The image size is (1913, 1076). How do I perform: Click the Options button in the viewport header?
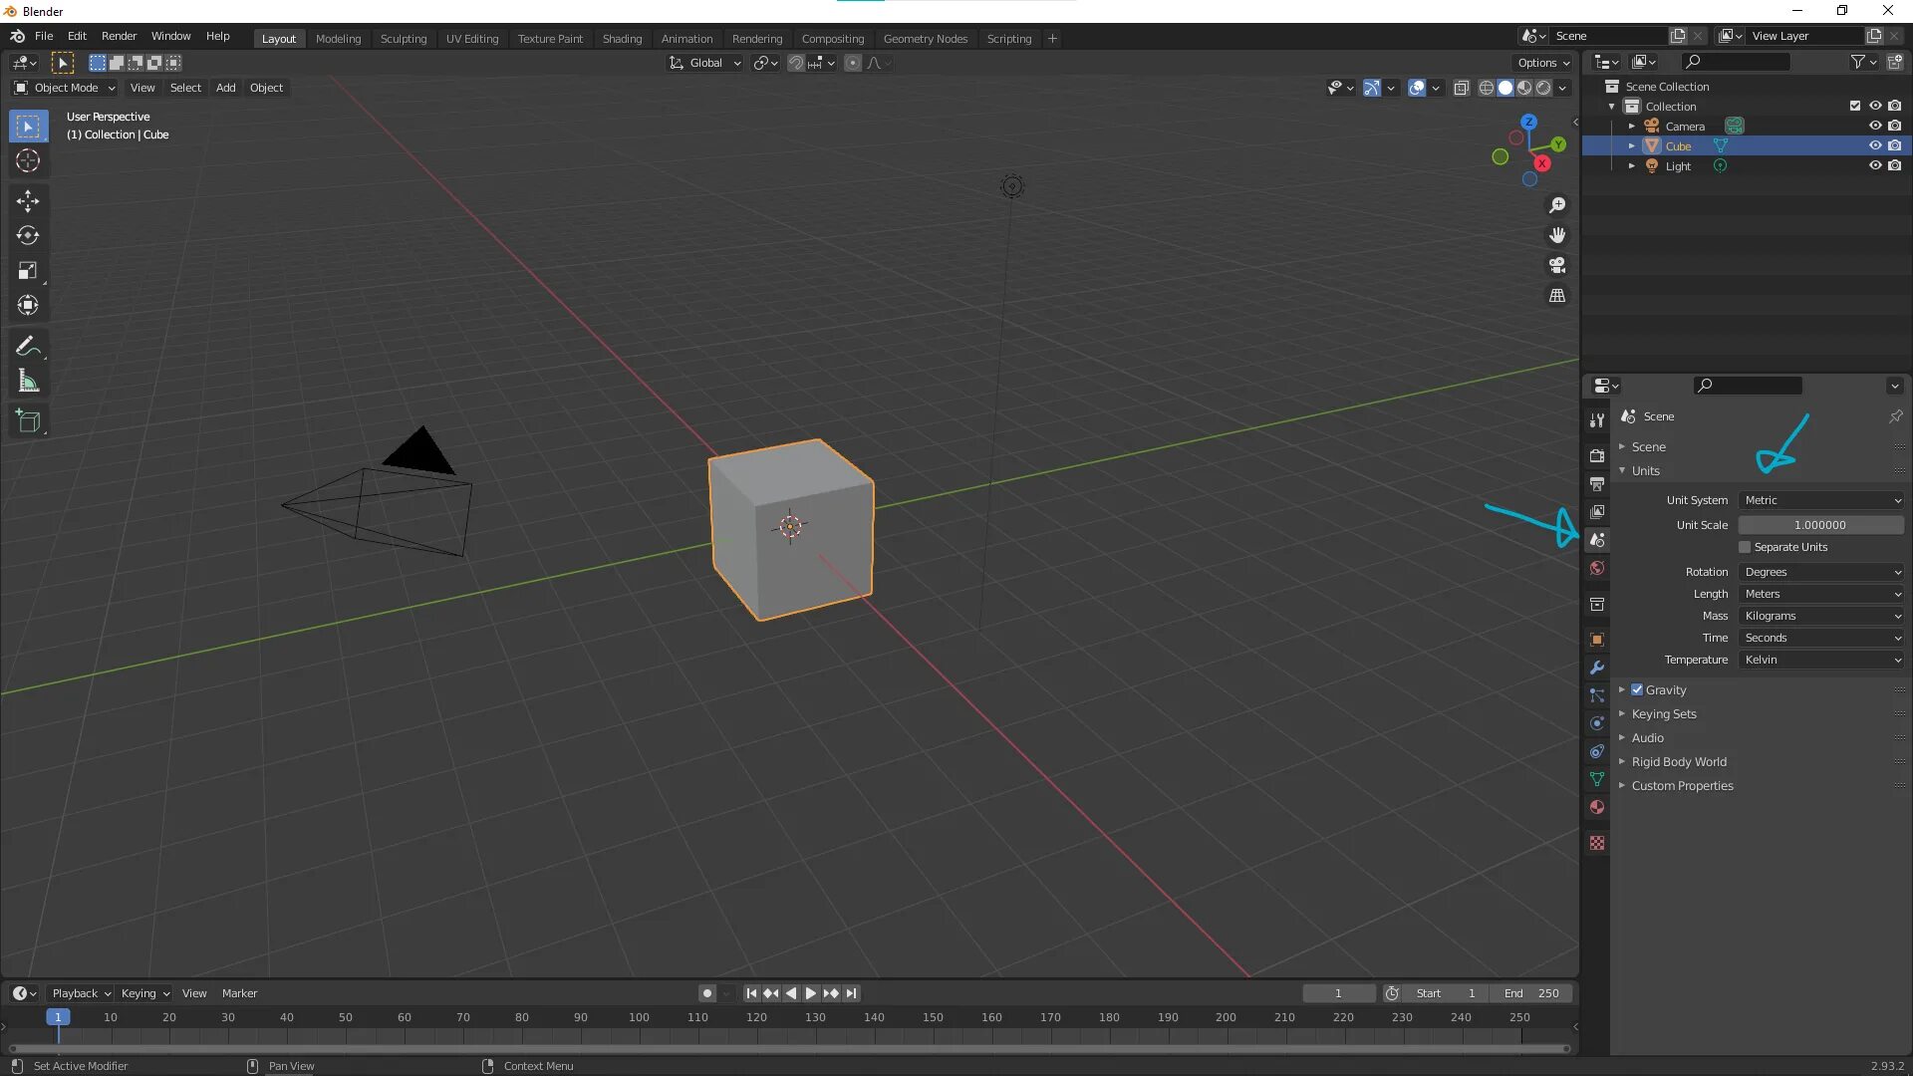click(1542, 62)
